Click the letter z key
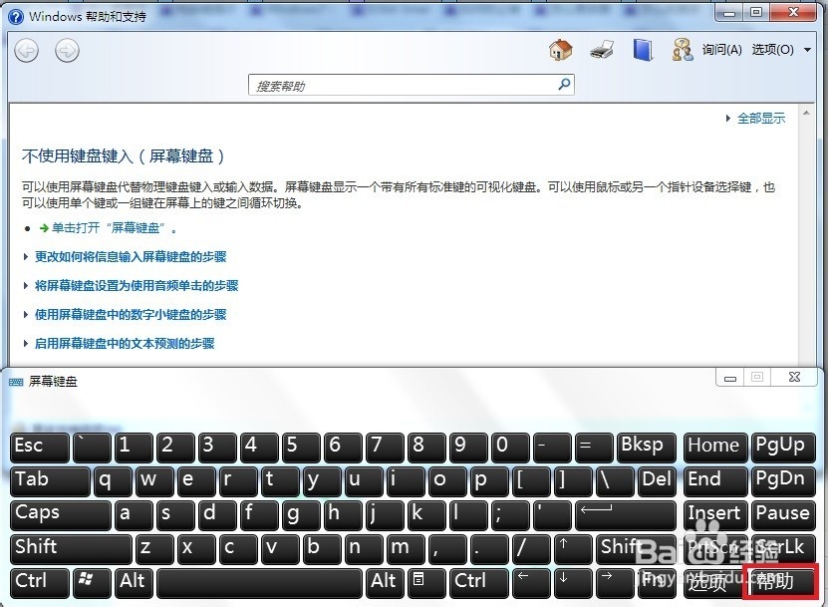Viewport: 828px width, 607px height. tap(154, 549)
